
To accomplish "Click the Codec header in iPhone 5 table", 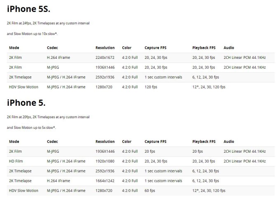I will click(x=52, y=142).
